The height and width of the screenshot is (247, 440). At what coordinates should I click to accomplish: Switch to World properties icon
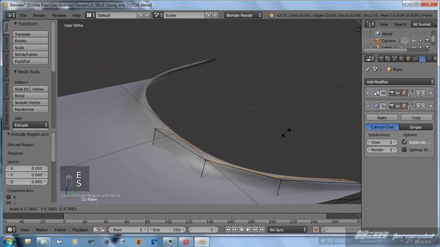coord(401,58)
